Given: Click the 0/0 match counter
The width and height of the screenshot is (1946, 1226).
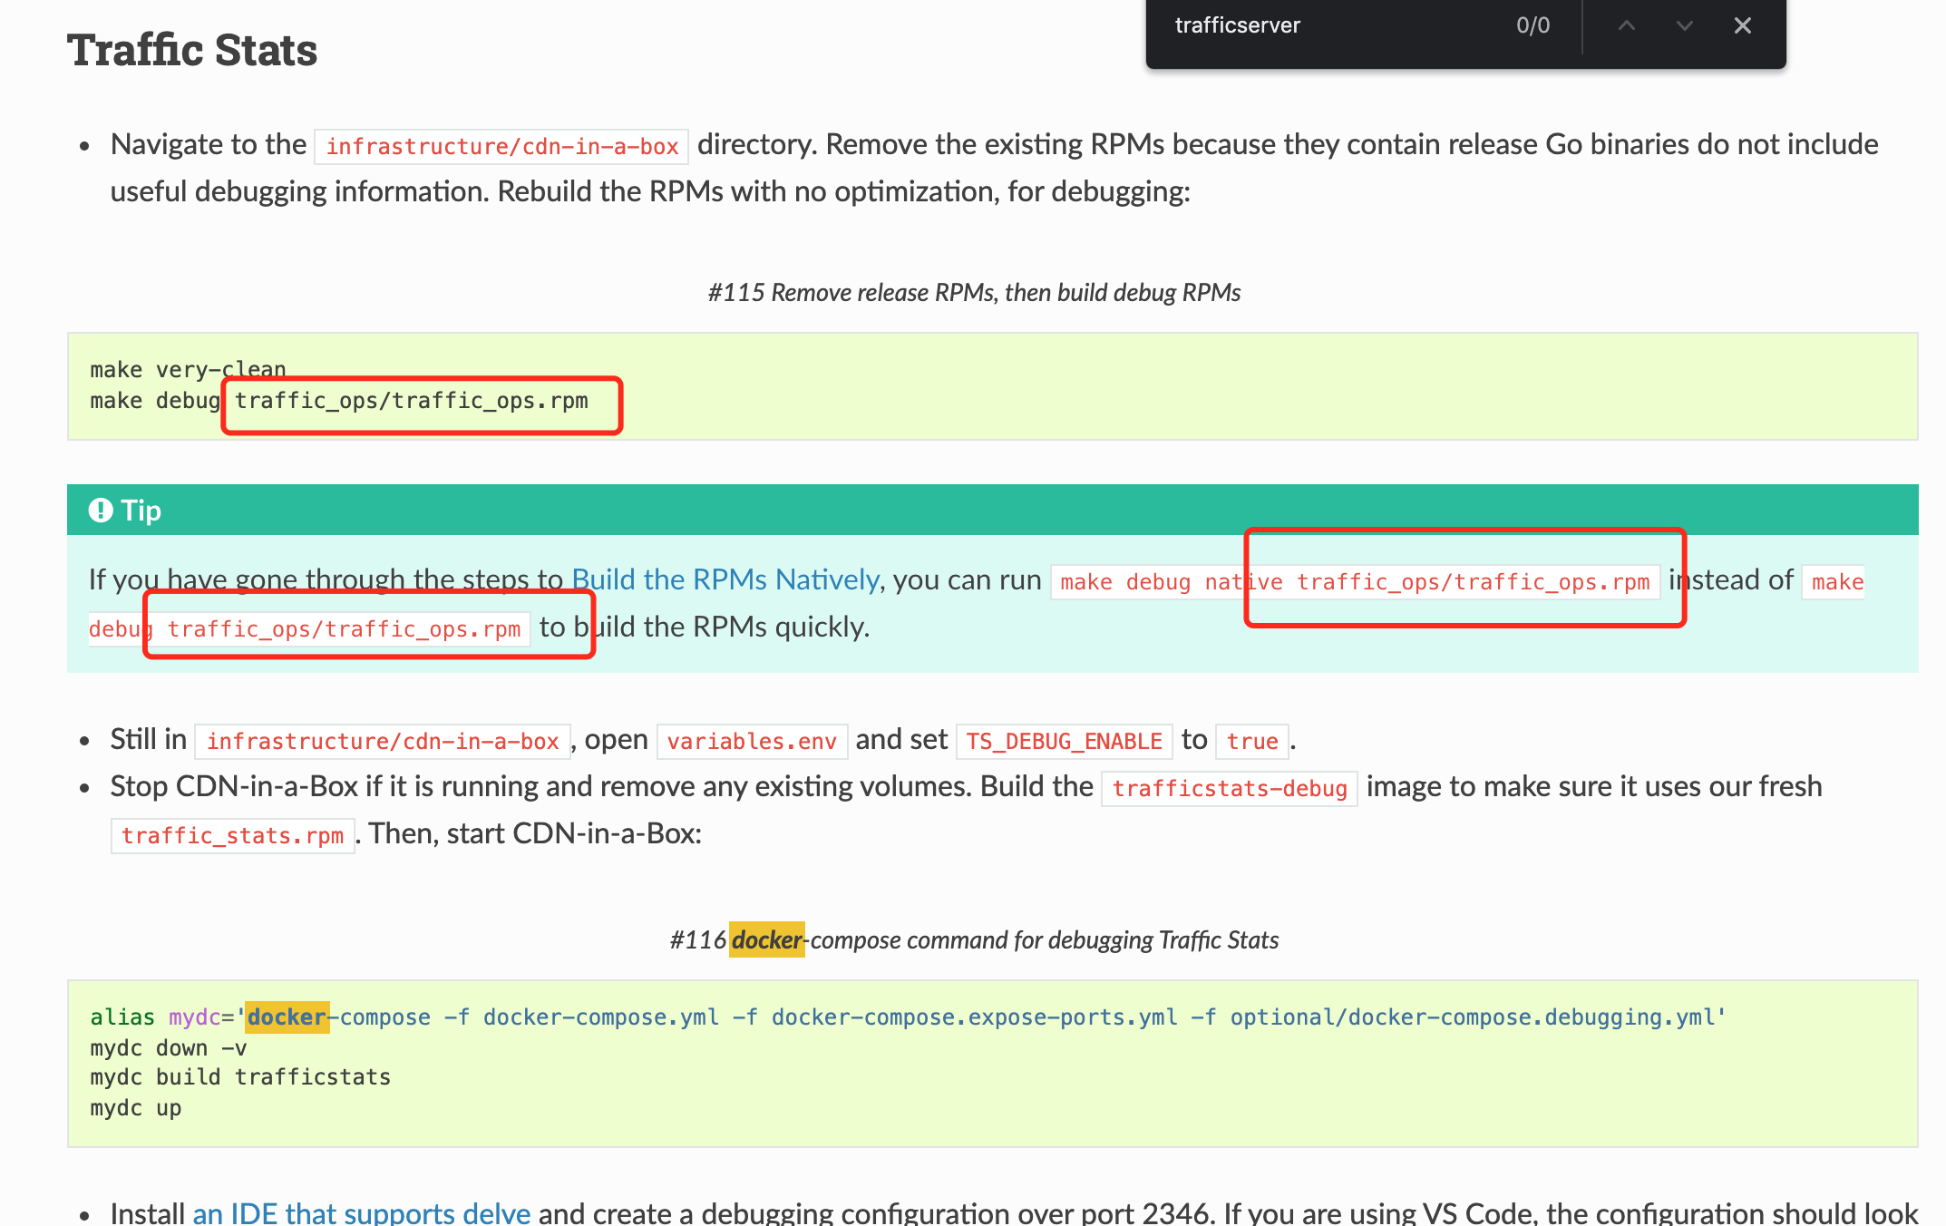Looking at the screenshot, I should (x=1532, y=25).
